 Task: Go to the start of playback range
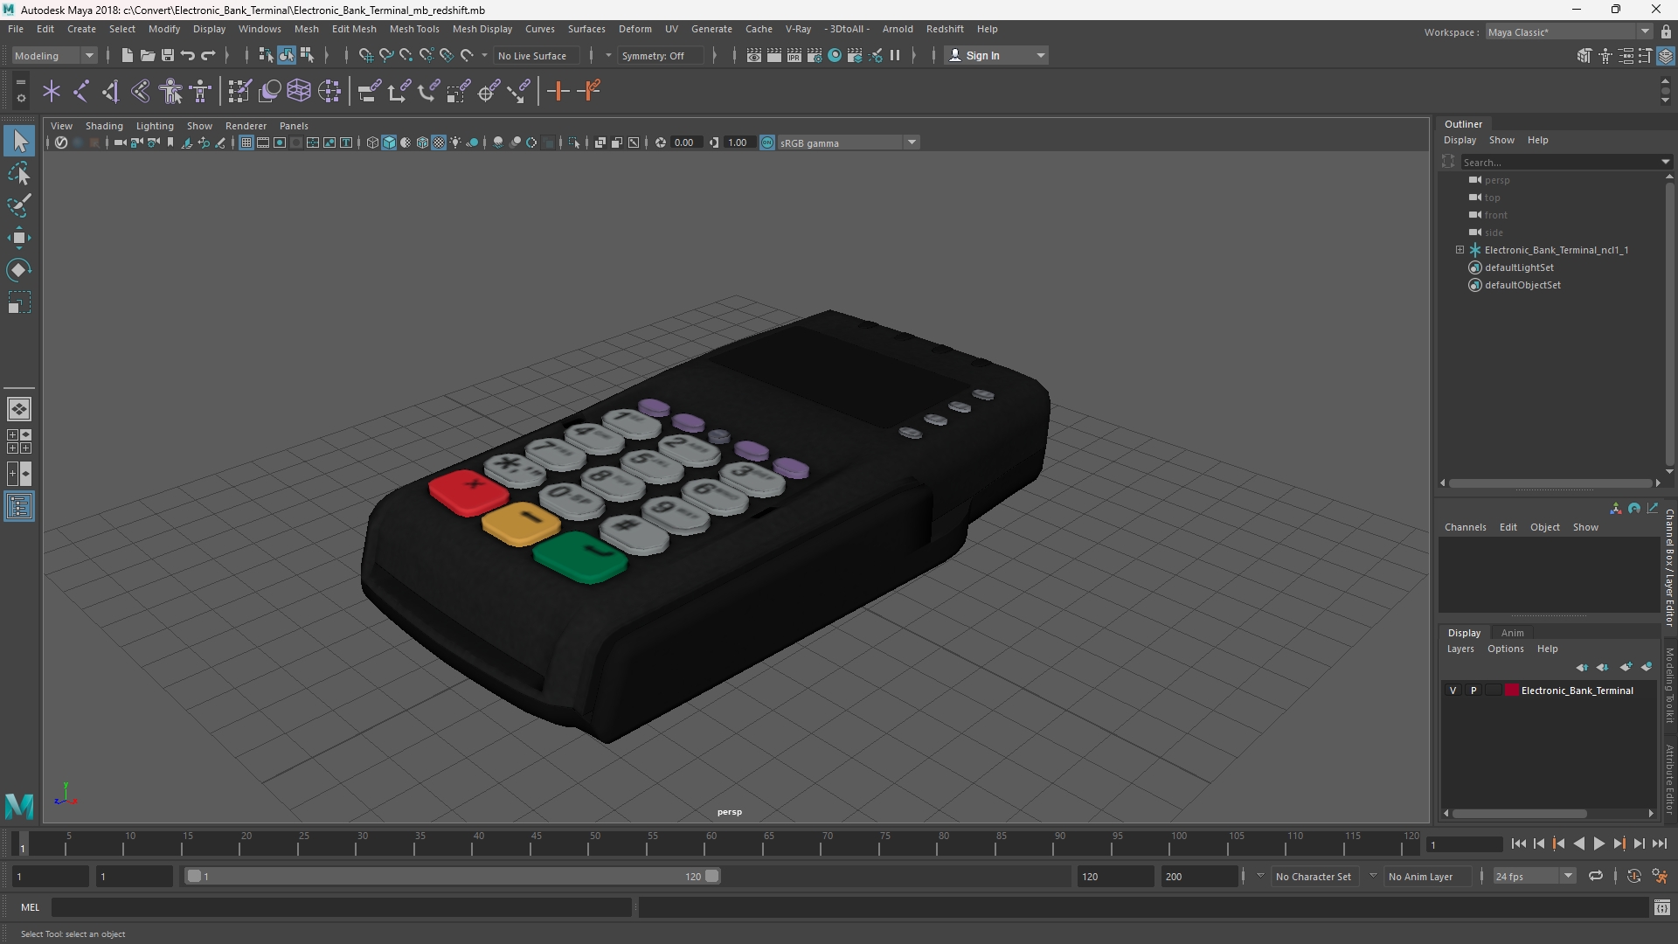tap(1518, 843)
